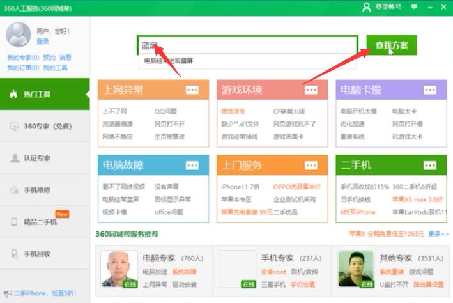Viewport: 453px width, 303px height.
Task: Open the 我的工具 link
Action: pos(55,68)
